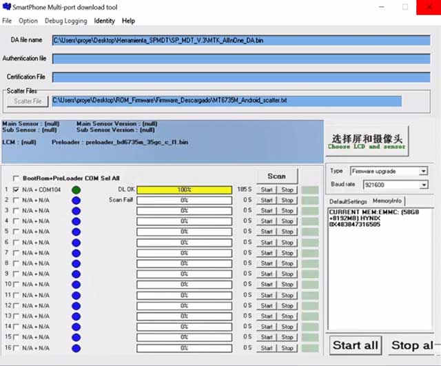441x366 pixels.
Task: Click Start for port 2
Action: point(267,201)
